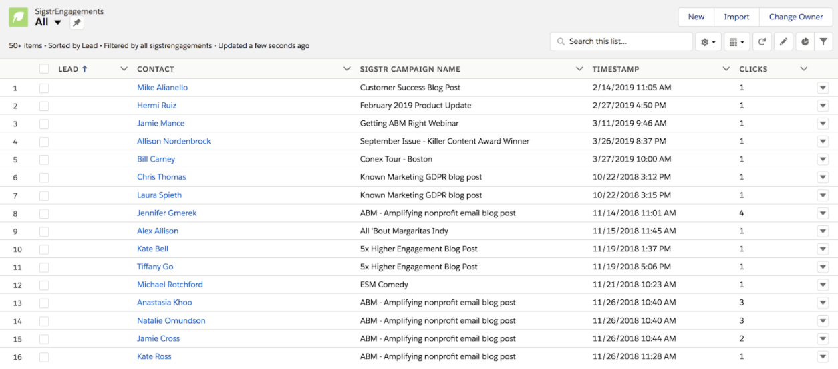Open row actions for Alex Allison

pos(823,231)
